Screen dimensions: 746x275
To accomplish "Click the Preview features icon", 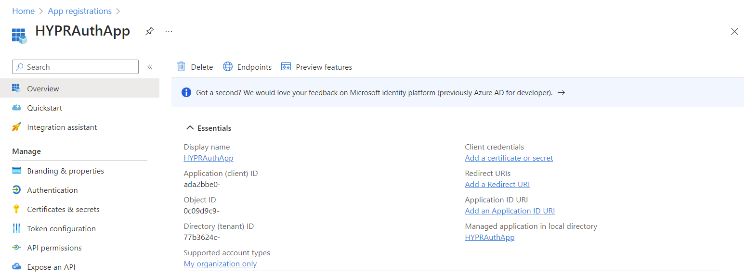I will (x=286, y=67).
